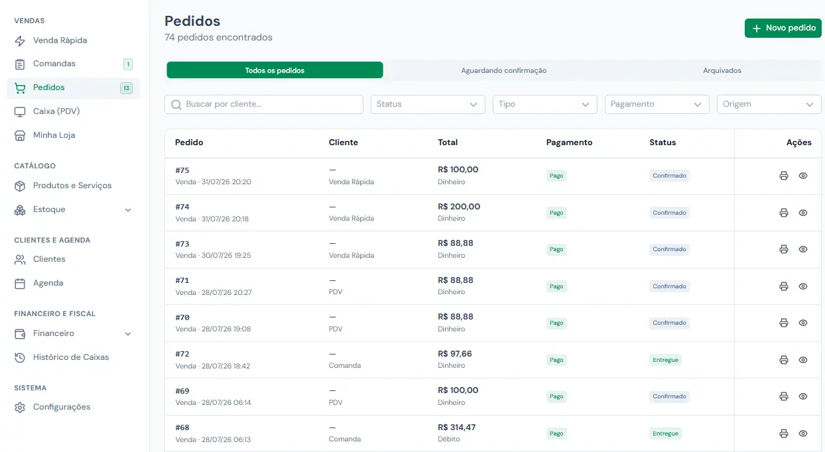Print order #70
Viewport: 825px width, 452px height.
783,323
